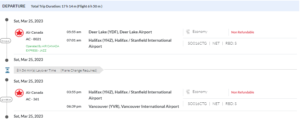303x134 pixels.
Task: Click Non Refundable on the Vancouver flight
Action: [243, 92]
